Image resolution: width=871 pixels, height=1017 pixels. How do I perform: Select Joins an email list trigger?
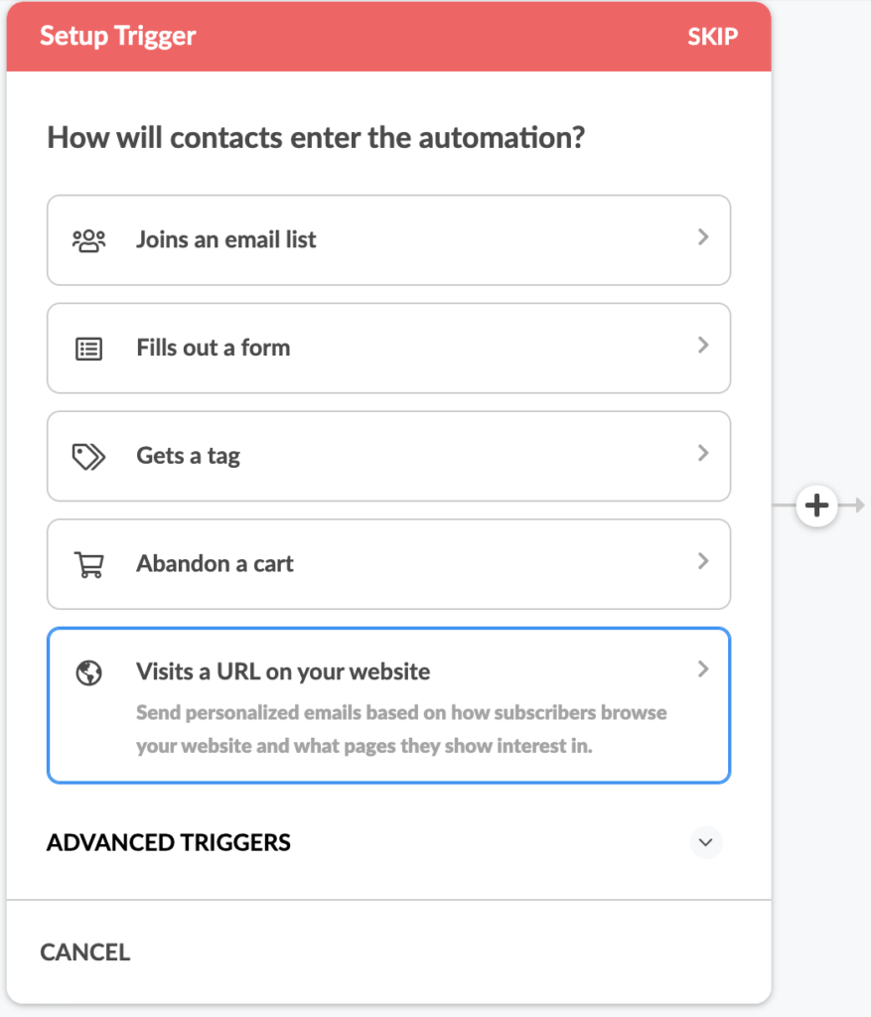click(x=389, y=240)
